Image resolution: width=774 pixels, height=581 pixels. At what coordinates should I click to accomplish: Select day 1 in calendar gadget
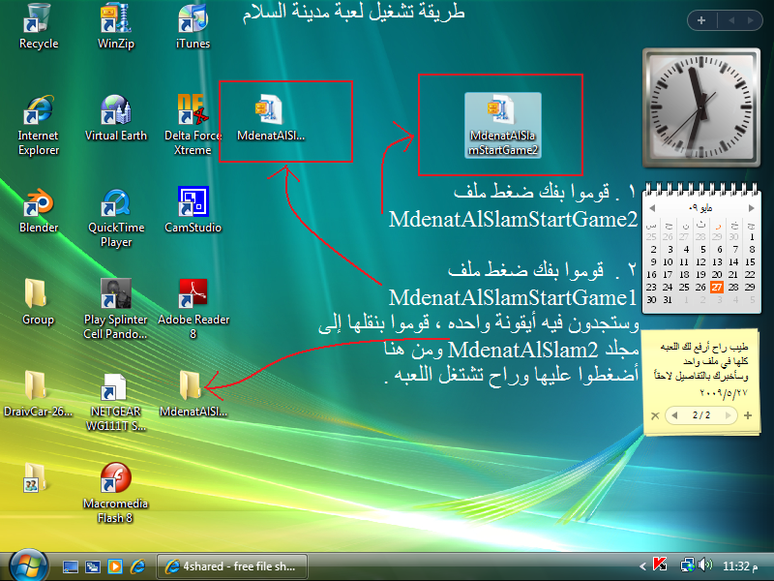coord(752,236)
